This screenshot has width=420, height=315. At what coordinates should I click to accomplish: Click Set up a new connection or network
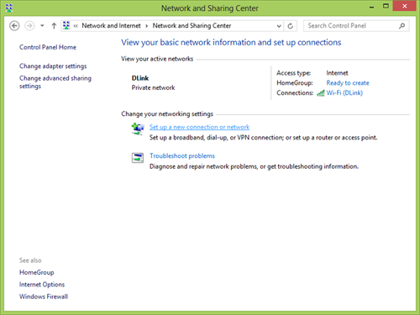click(199, 127)
